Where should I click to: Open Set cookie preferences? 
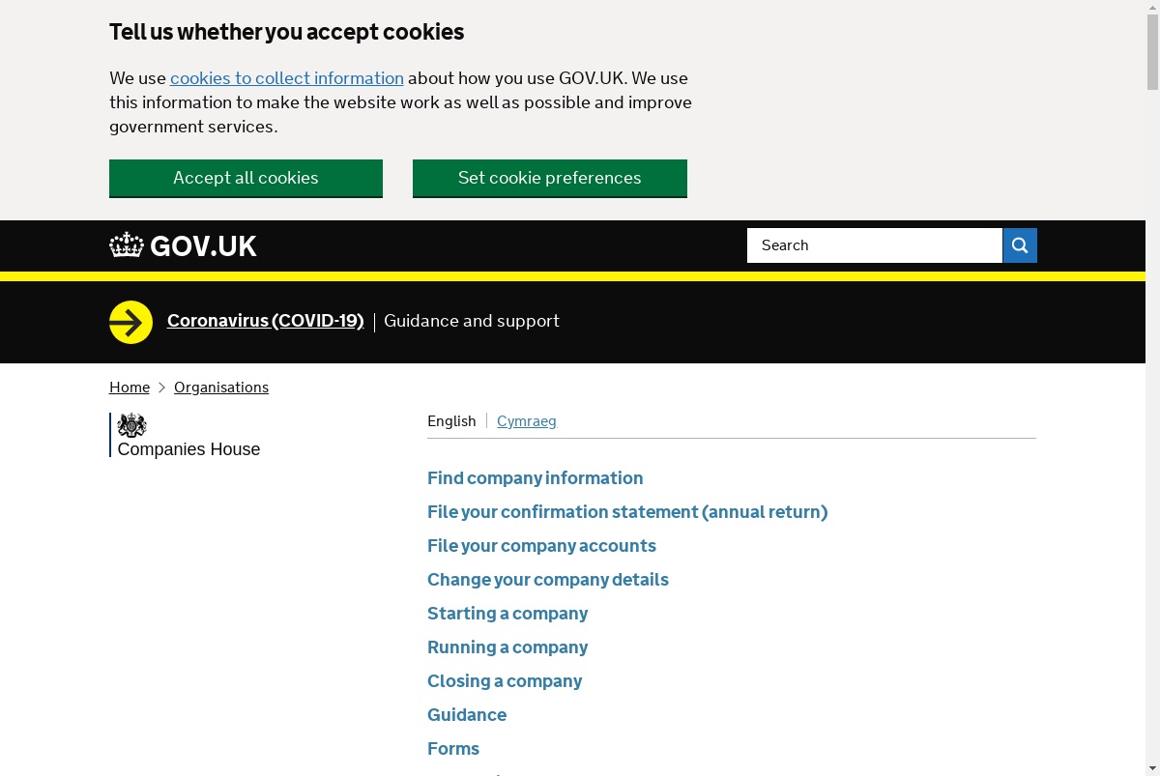pos(550,178)
